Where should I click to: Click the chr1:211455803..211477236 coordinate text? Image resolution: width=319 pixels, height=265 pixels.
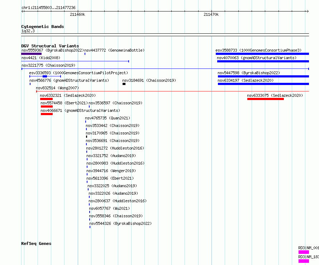pyautogui.click(x=48, y=8)
